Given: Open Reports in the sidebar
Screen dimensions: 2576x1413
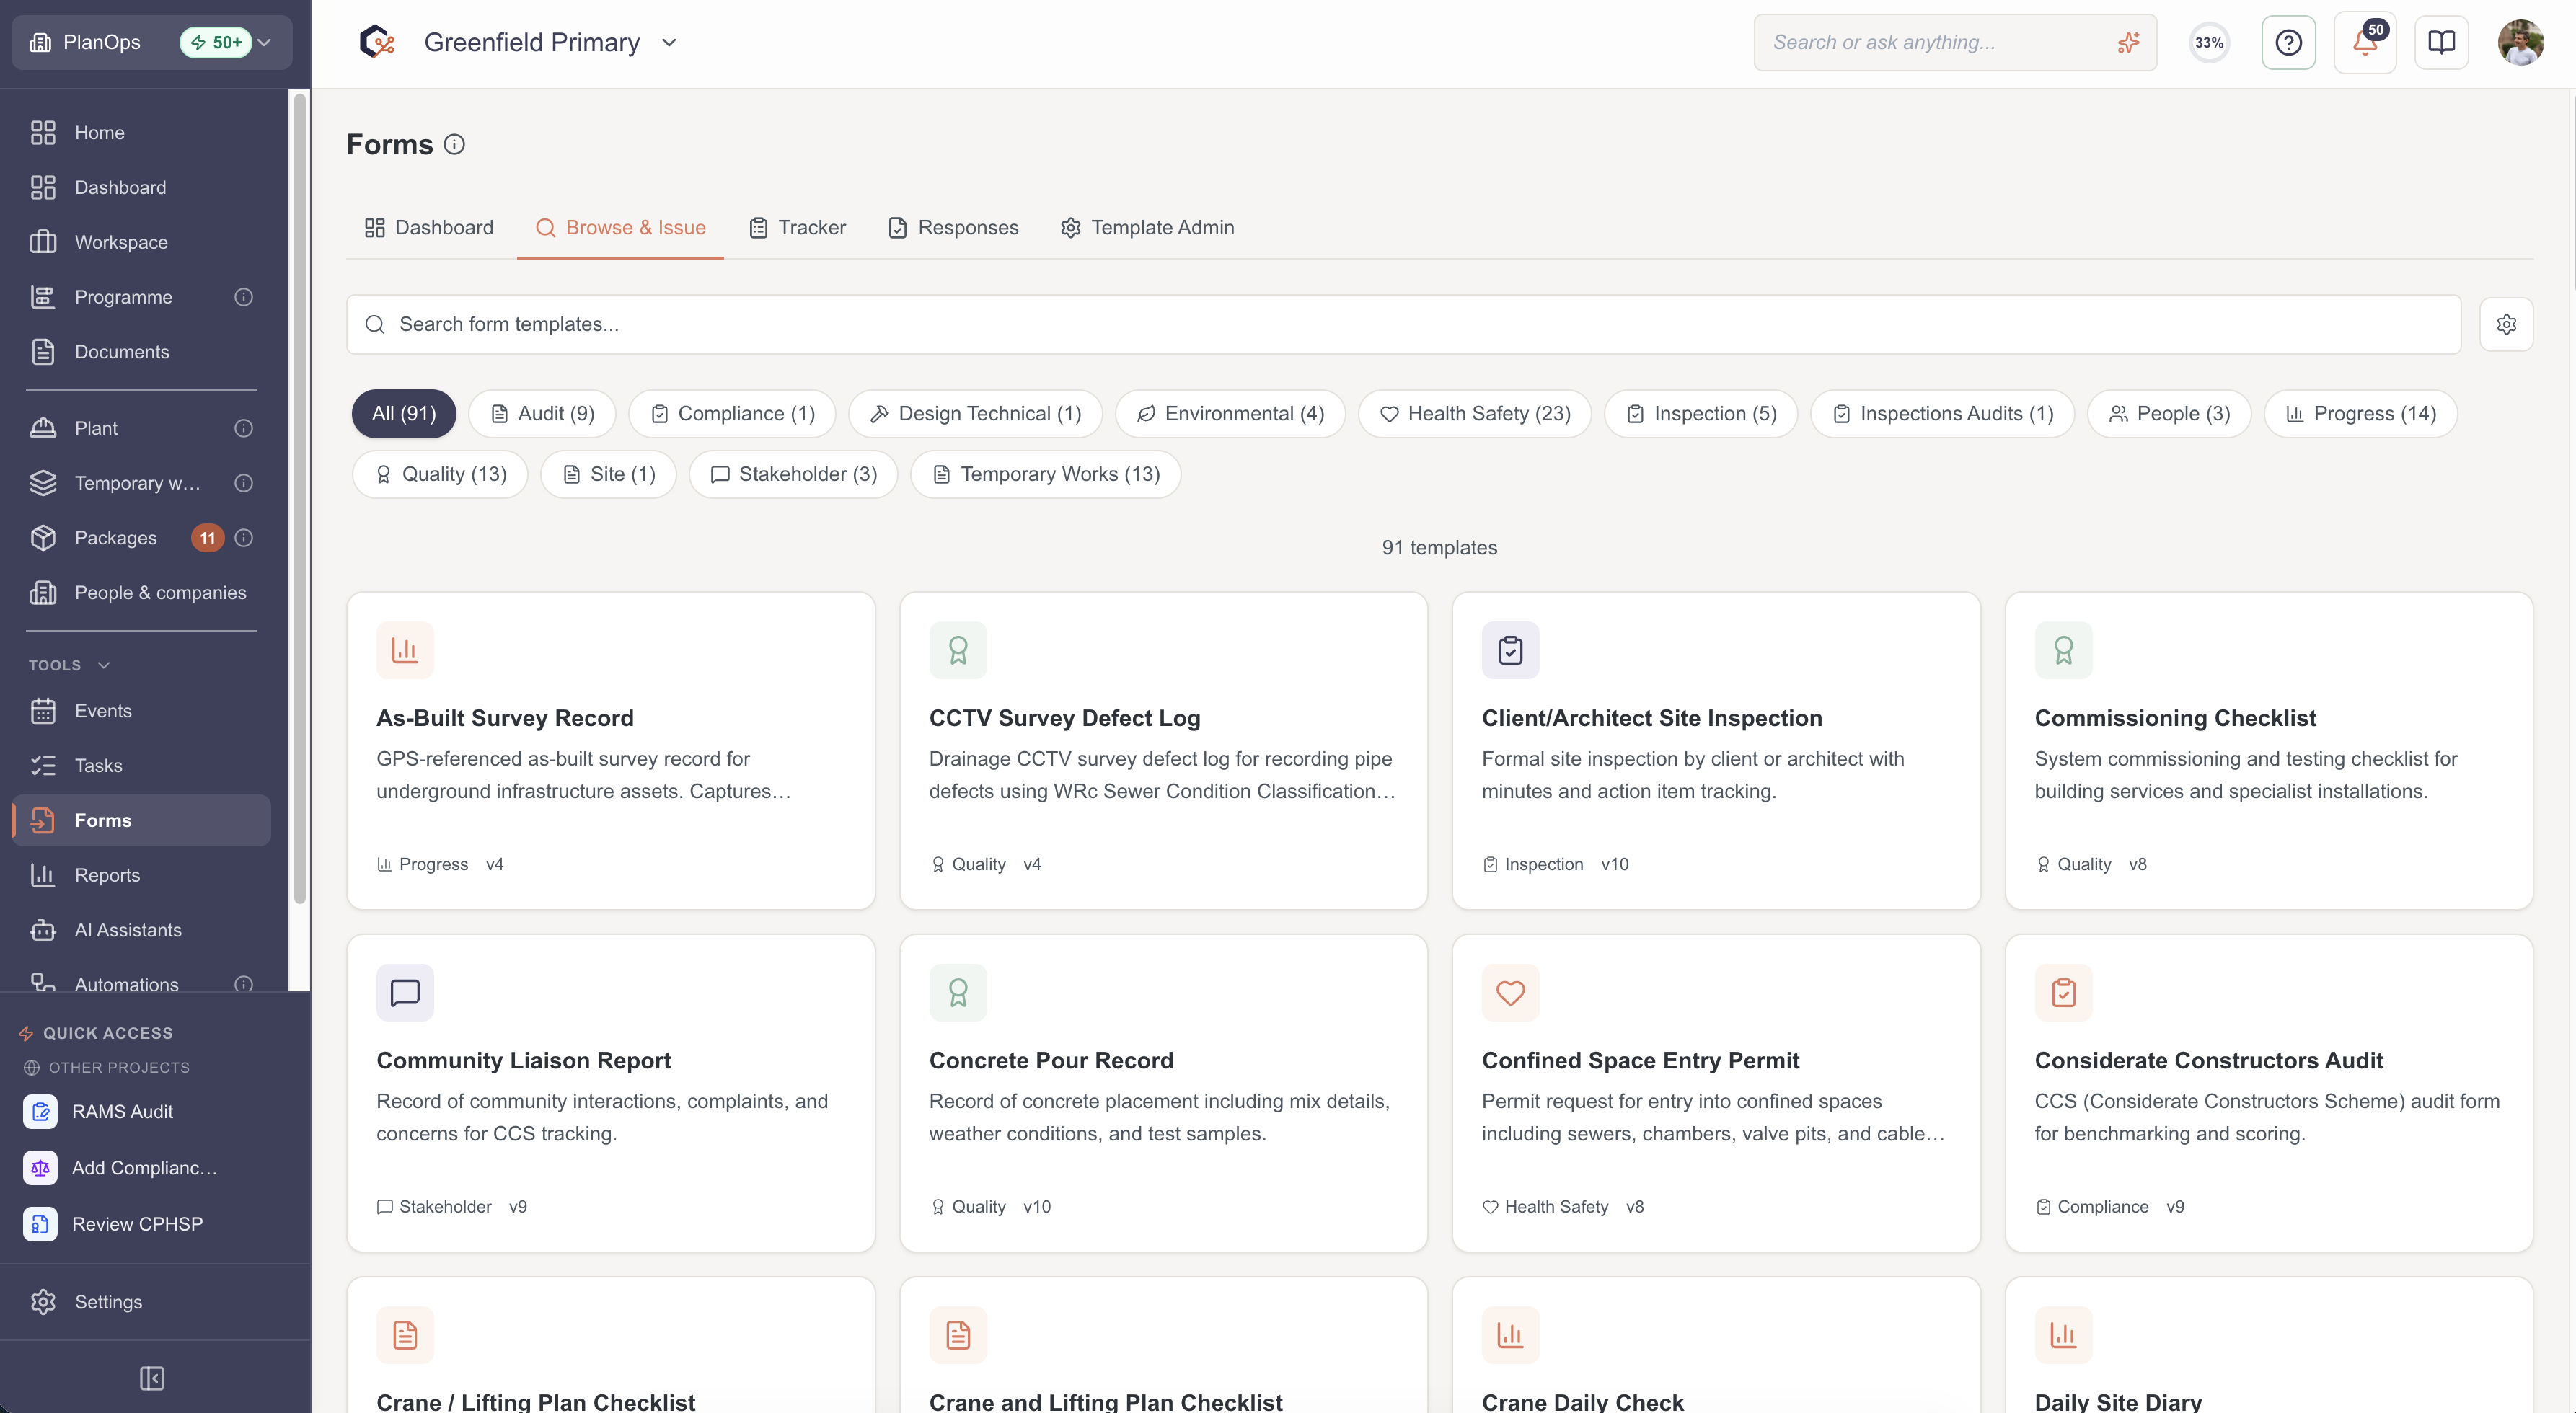Looking at the screenshot, I should click(142, 875).
